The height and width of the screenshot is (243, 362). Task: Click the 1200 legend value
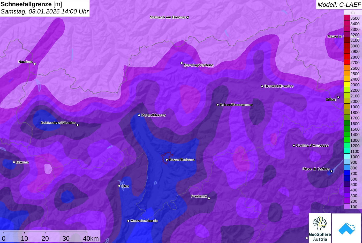click(x=355, y=146)
